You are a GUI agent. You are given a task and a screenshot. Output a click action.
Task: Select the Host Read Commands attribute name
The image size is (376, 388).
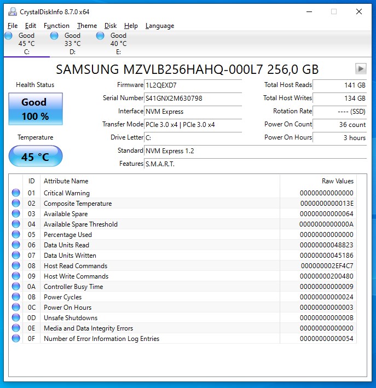76,266
